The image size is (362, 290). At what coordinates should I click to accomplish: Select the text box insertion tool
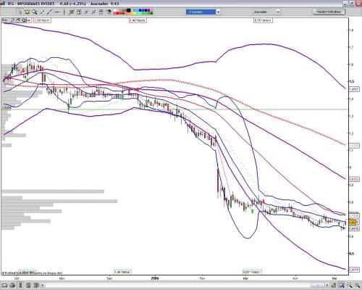(x=79, y=12)
